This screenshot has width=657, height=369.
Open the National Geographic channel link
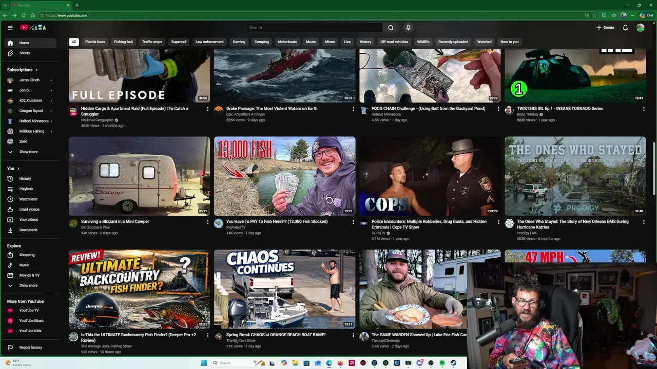coord(98,120)
